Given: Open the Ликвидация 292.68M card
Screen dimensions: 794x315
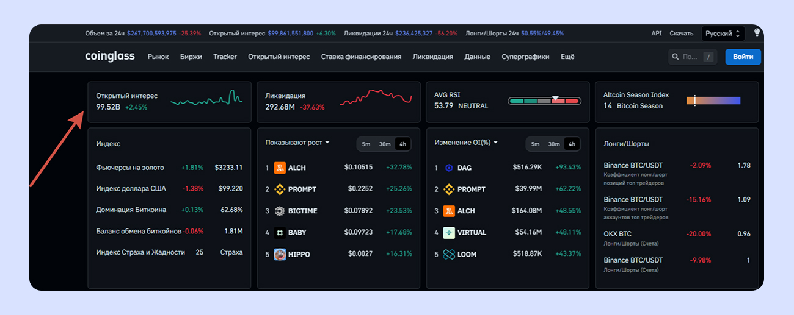Looking at the screenshot, I should click(338, 102).
